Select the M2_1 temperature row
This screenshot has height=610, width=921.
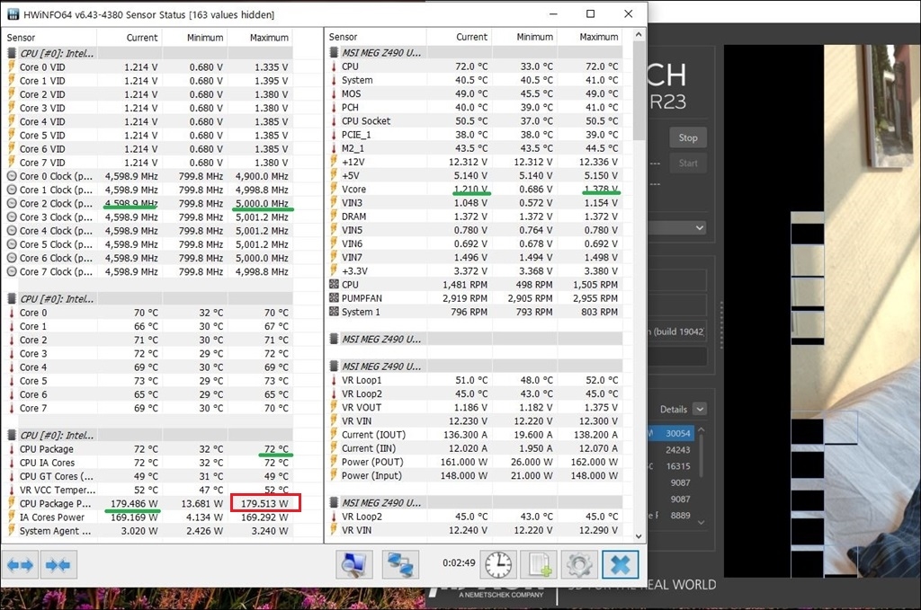click(x=475, y=148)
